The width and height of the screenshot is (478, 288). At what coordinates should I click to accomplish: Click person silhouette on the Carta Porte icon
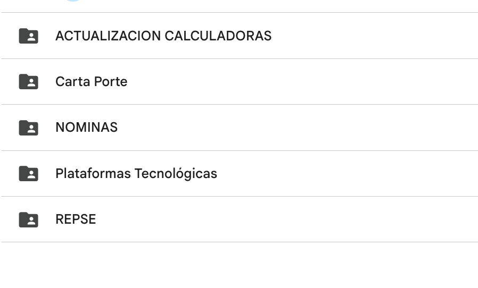(x=31, y=83)
